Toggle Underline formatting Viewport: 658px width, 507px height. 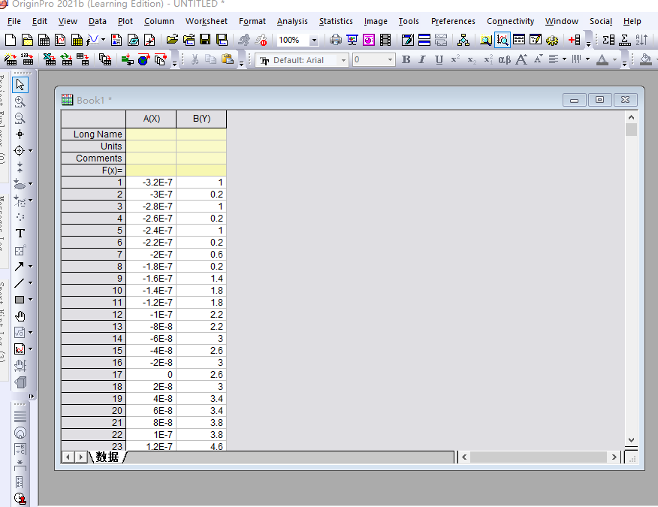(x=439, y=59)
